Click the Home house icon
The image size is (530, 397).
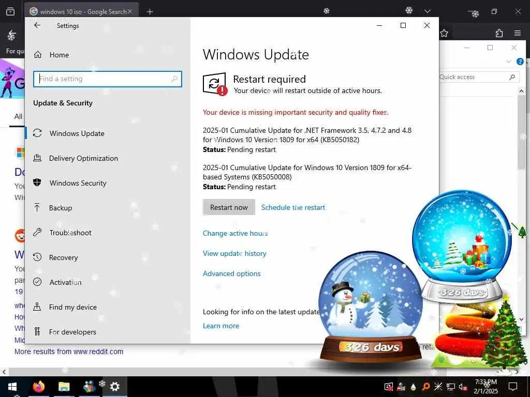37,54
